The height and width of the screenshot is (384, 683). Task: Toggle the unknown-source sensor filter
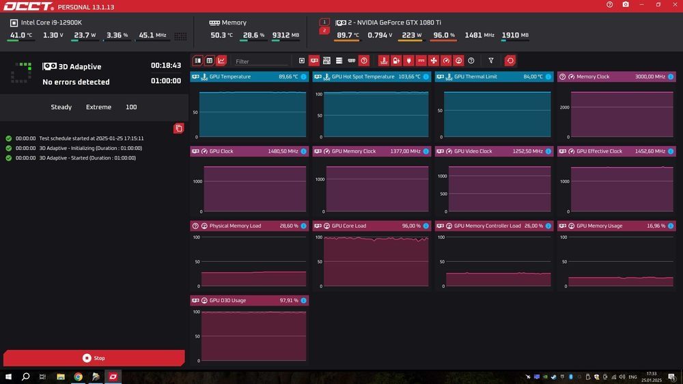point(364,61)
